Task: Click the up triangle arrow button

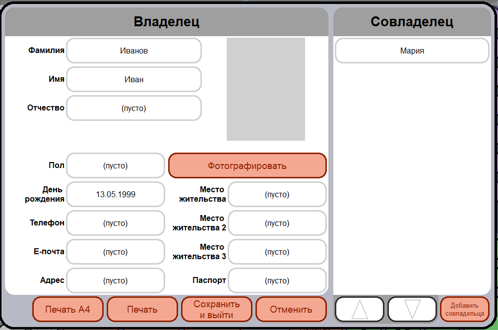Action: [x=360, y=309]
